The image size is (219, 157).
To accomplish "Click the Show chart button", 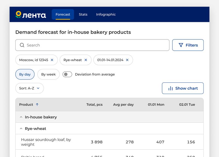I will tap(183, 88).
